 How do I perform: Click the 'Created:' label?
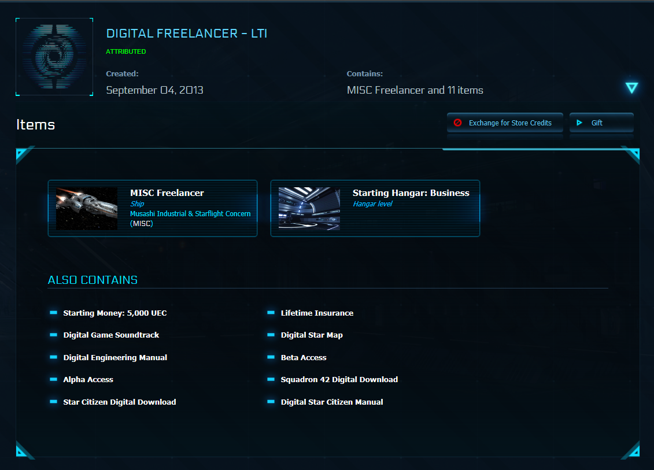(x=122, y=74)
